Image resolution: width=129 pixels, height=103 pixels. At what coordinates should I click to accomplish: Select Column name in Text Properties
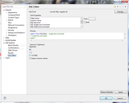(36, 20)
